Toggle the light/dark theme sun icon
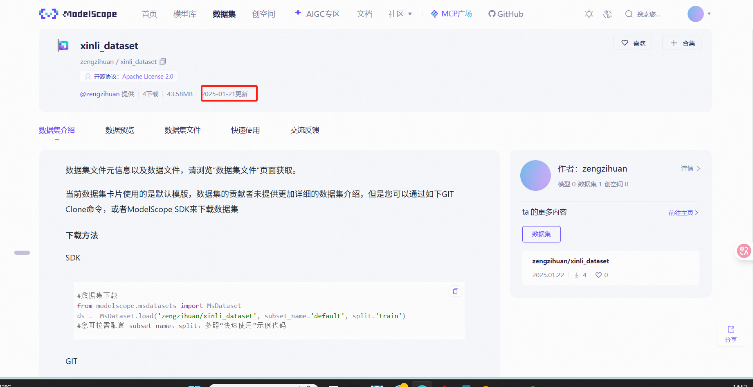Image resolution: width=753 pixels, height=387 pixels. pyautogui.click(x=589, y=14)
